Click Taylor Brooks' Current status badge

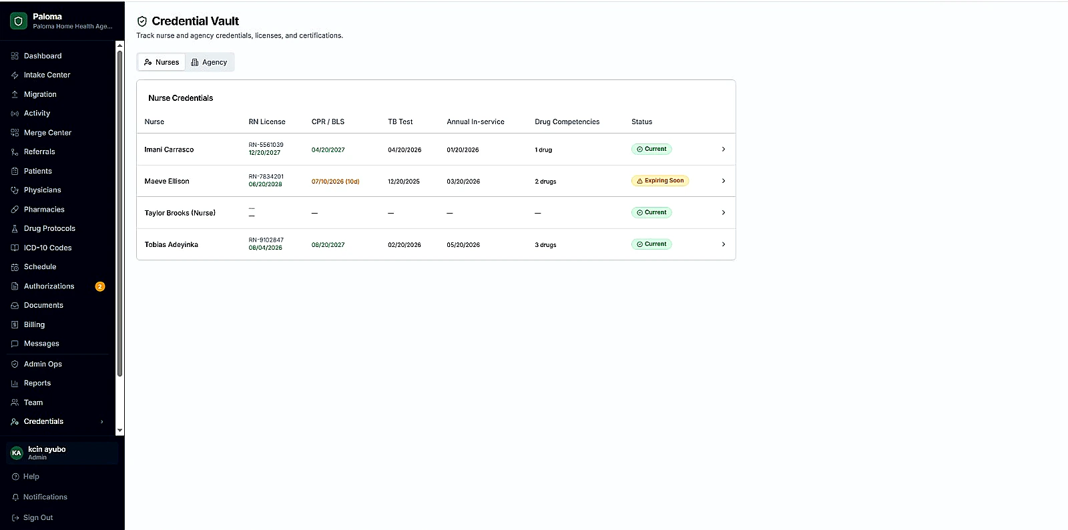(651, 213)
